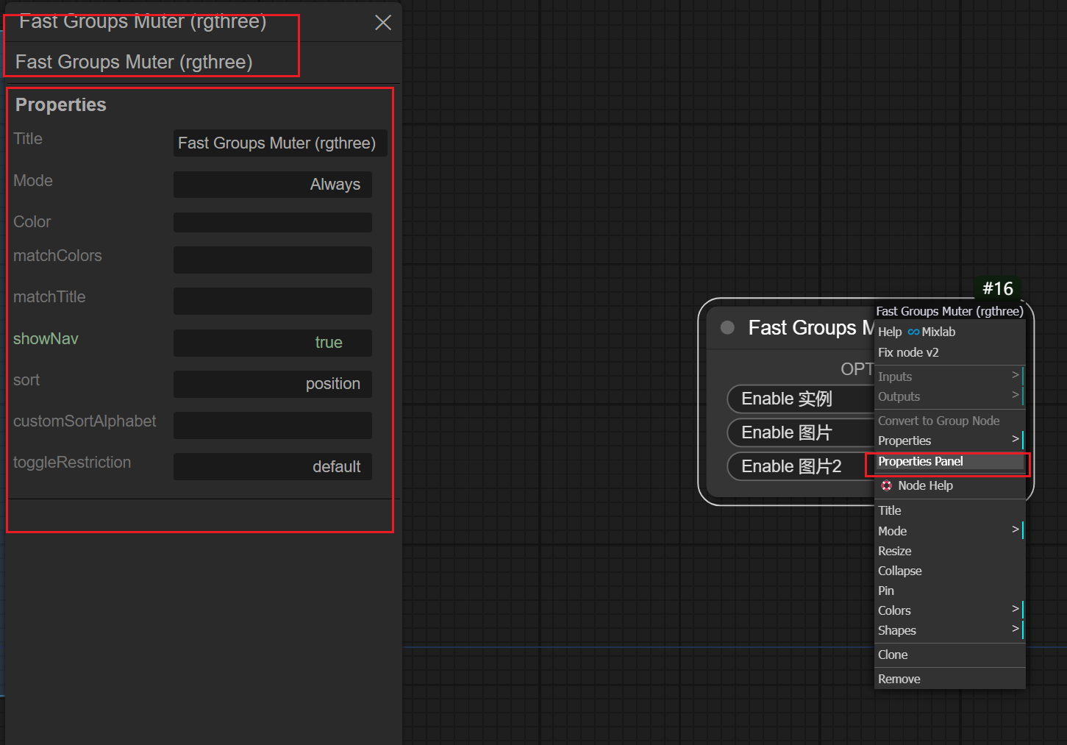Open the Mode dropdown showing Always
The height and width of the screenshot is (745, 1067).
point(272,185)
